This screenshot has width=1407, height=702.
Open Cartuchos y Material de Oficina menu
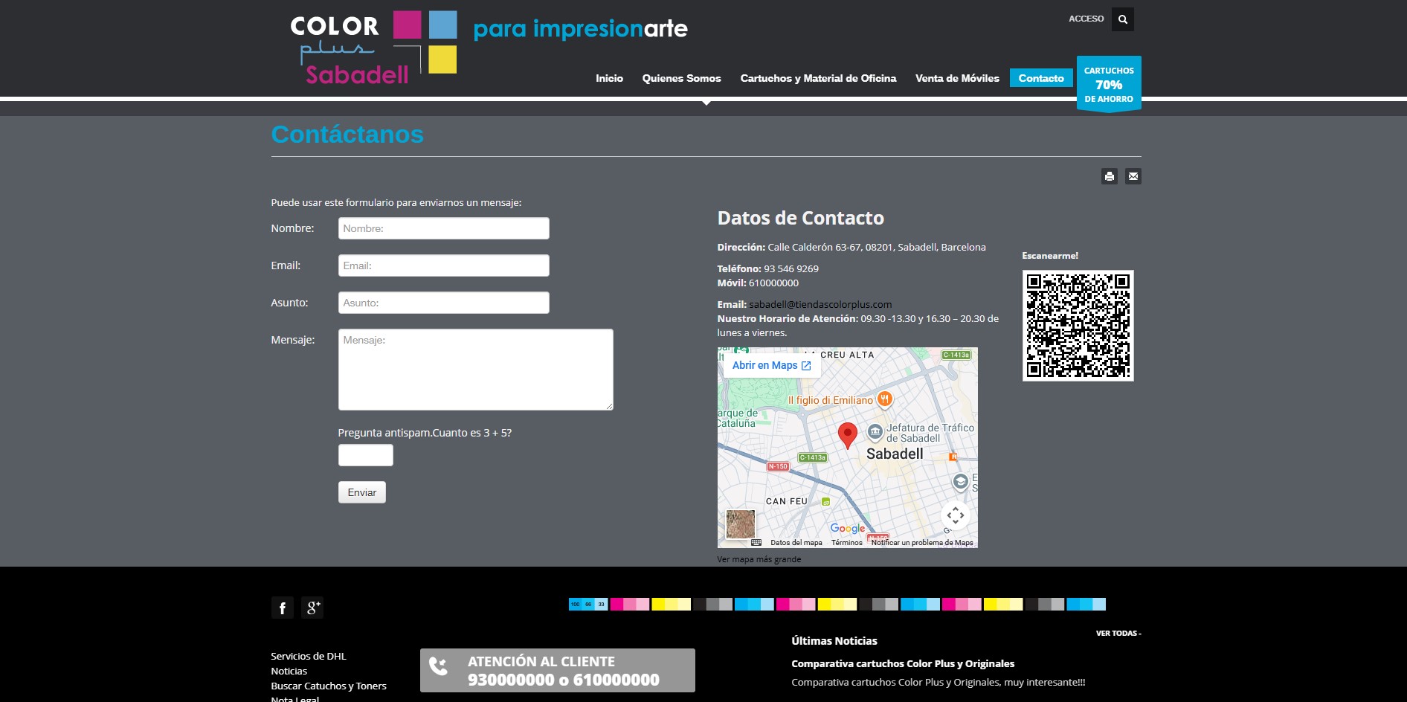pos(818,78)
